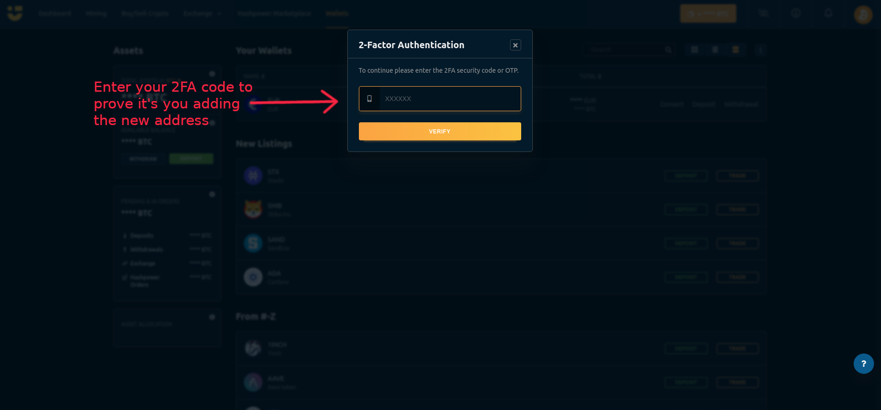Open the Wallets tab
The height and width of the screenshot is (410, 881).
click(x=337, y=14)
